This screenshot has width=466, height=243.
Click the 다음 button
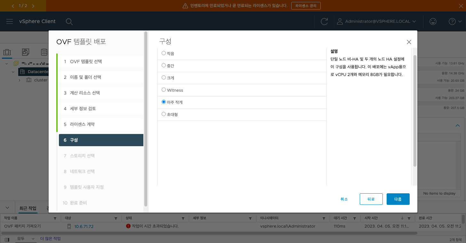click(x=398, y=199)
